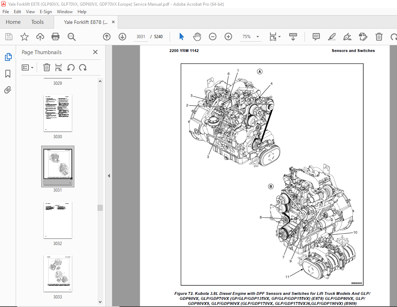Zoom in with the plus button
The width and height of the screenshot is (397, 307).
[x=228, y=37]
